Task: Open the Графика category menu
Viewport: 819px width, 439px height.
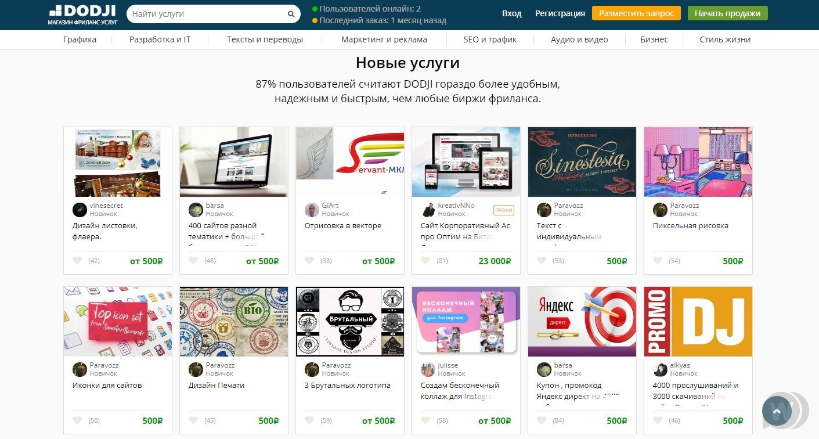Action: click(x=80, y=39)
